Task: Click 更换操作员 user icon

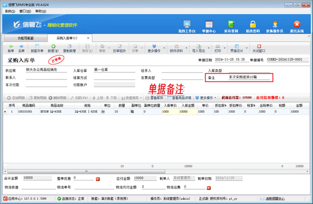Action: pos(275,26)
